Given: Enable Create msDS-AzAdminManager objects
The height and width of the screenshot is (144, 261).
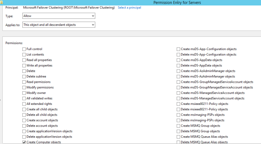Looking at the screenshot, I should [x=178, y=71].
